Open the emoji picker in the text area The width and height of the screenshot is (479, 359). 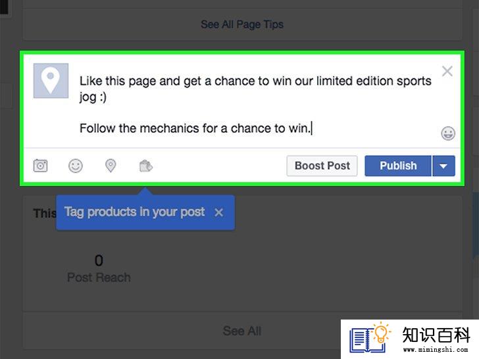pyautogui.click(x=448, y=133)
